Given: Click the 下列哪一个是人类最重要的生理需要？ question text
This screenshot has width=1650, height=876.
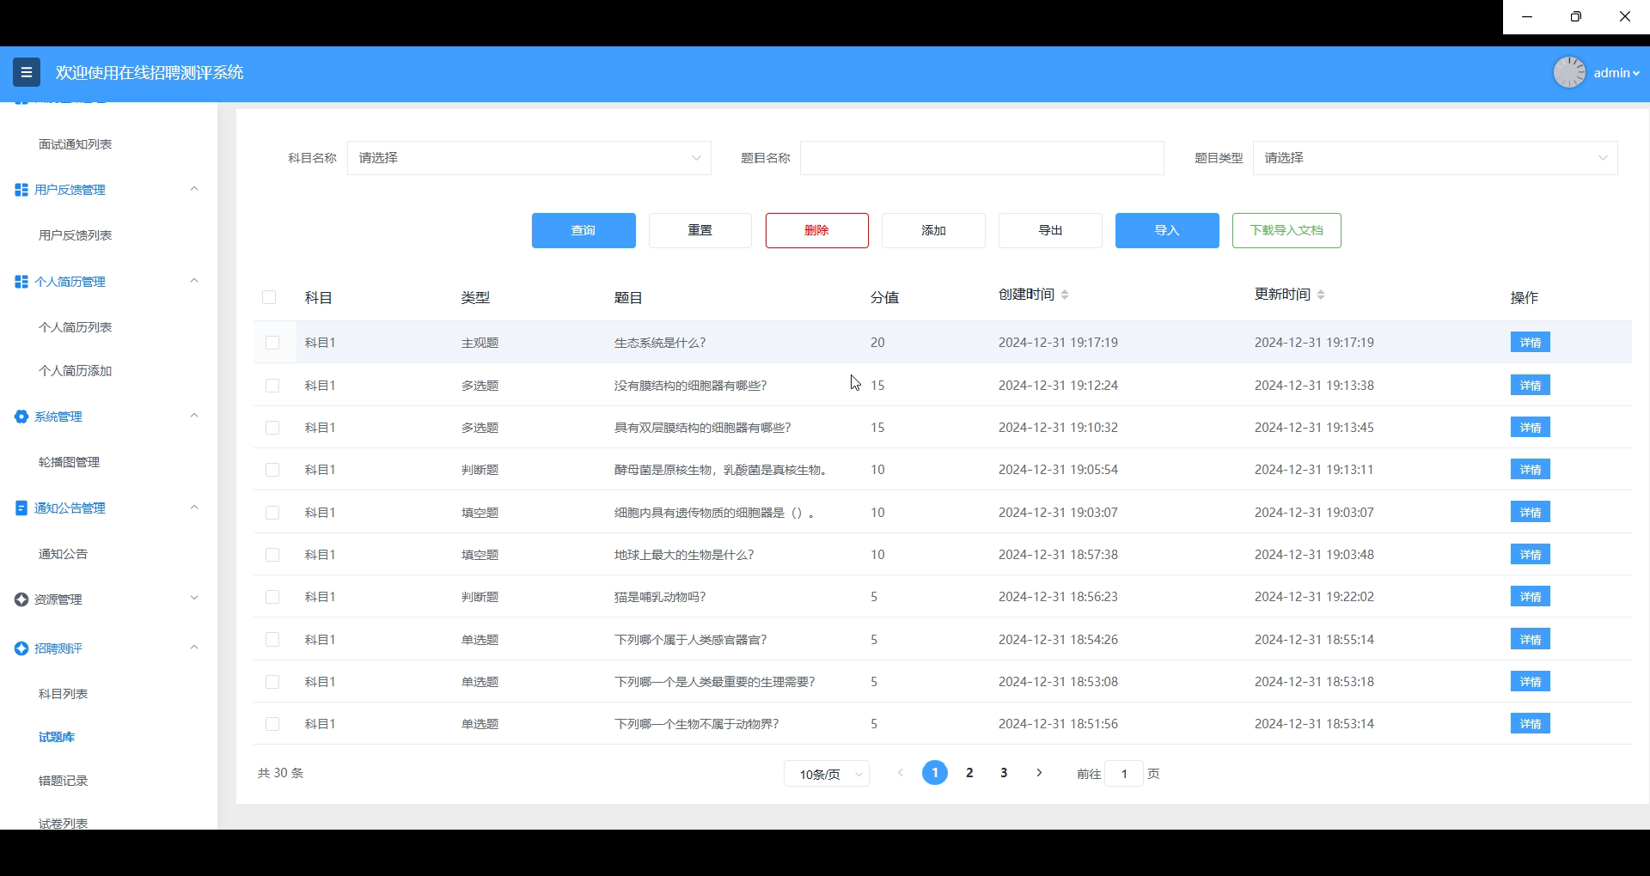Looking at the screenshot, I should pyautogui.click(x=715, y=682).
